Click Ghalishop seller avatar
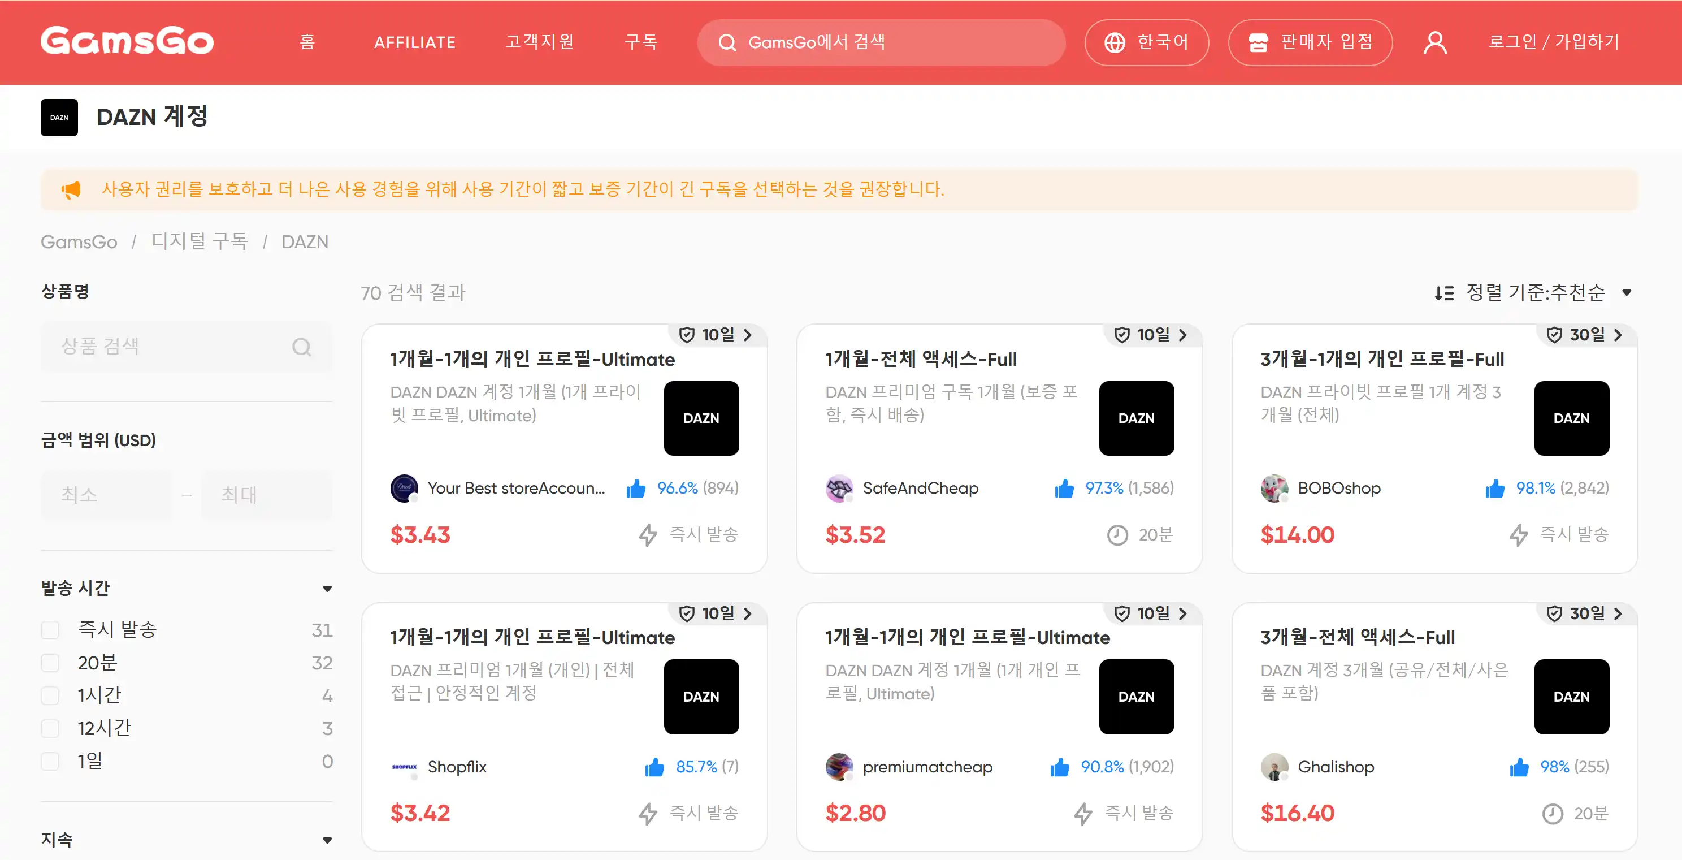The image size is (1682, 860). pyautogui.click(x=1274, y=767)
